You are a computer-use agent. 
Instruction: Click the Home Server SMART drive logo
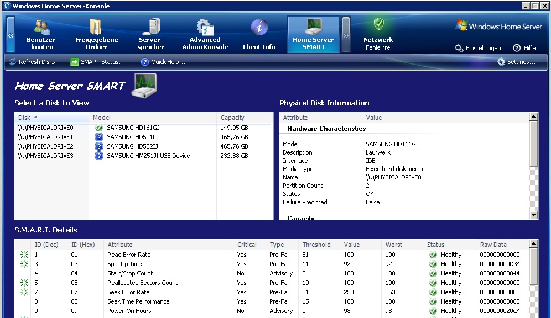(144, 86)
